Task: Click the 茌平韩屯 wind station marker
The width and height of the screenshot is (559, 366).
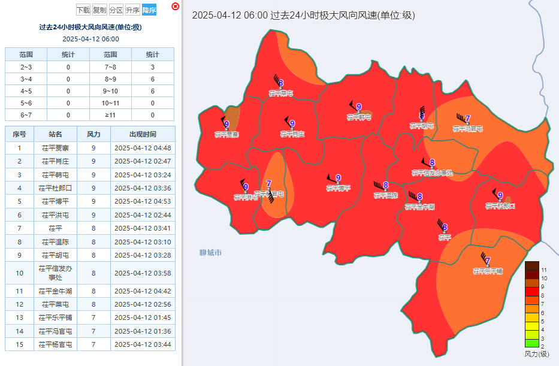Action: (x=359, y=111)
